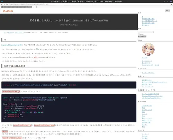Go back with the browser back arrow
The image size is (173, 140).
1,4
